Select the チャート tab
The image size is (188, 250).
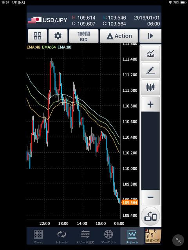click(132, 237)
